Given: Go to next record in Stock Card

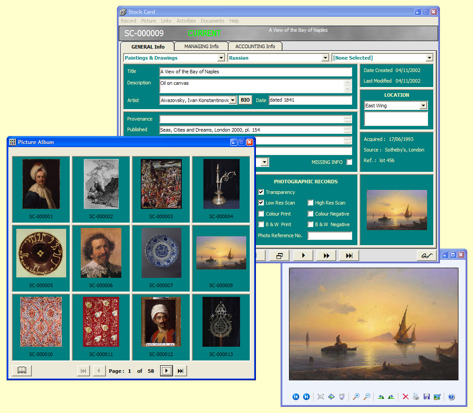Looking at the screenshot, I should 303,256.
